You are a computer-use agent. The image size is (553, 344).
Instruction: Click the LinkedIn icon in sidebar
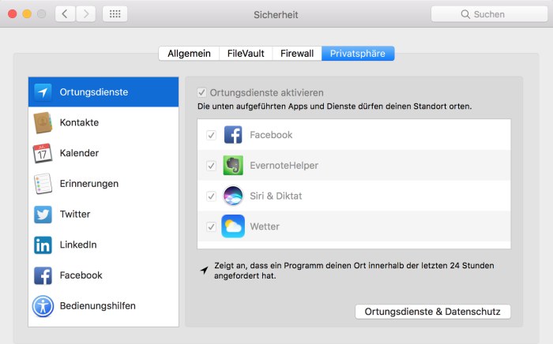click(x=43, y=245)
